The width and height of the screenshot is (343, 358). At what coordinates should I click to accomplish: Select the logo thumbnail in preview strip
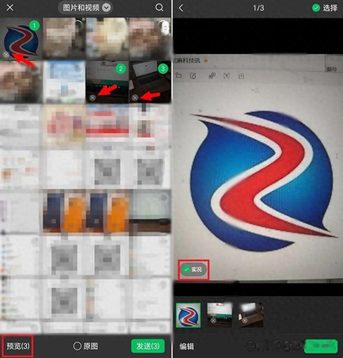pos(188,315)
